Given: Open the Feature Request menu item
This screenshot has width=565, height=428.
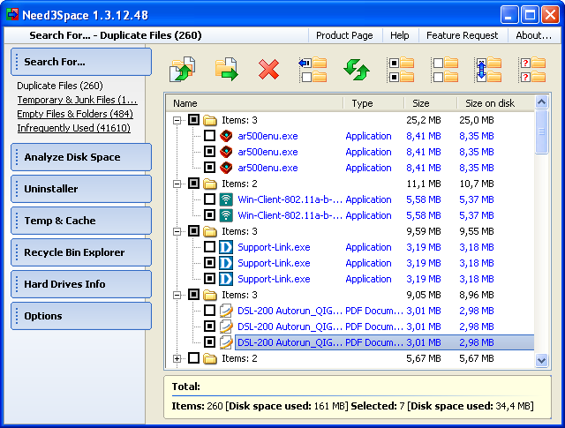Looking at the screenshot, I should (x=462, y=35).
